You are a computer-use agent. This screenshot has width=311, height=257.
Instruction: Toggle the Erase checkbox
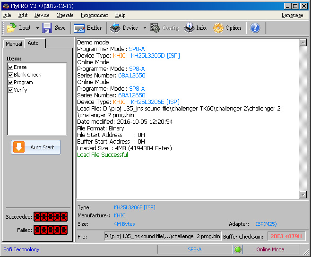11,68
